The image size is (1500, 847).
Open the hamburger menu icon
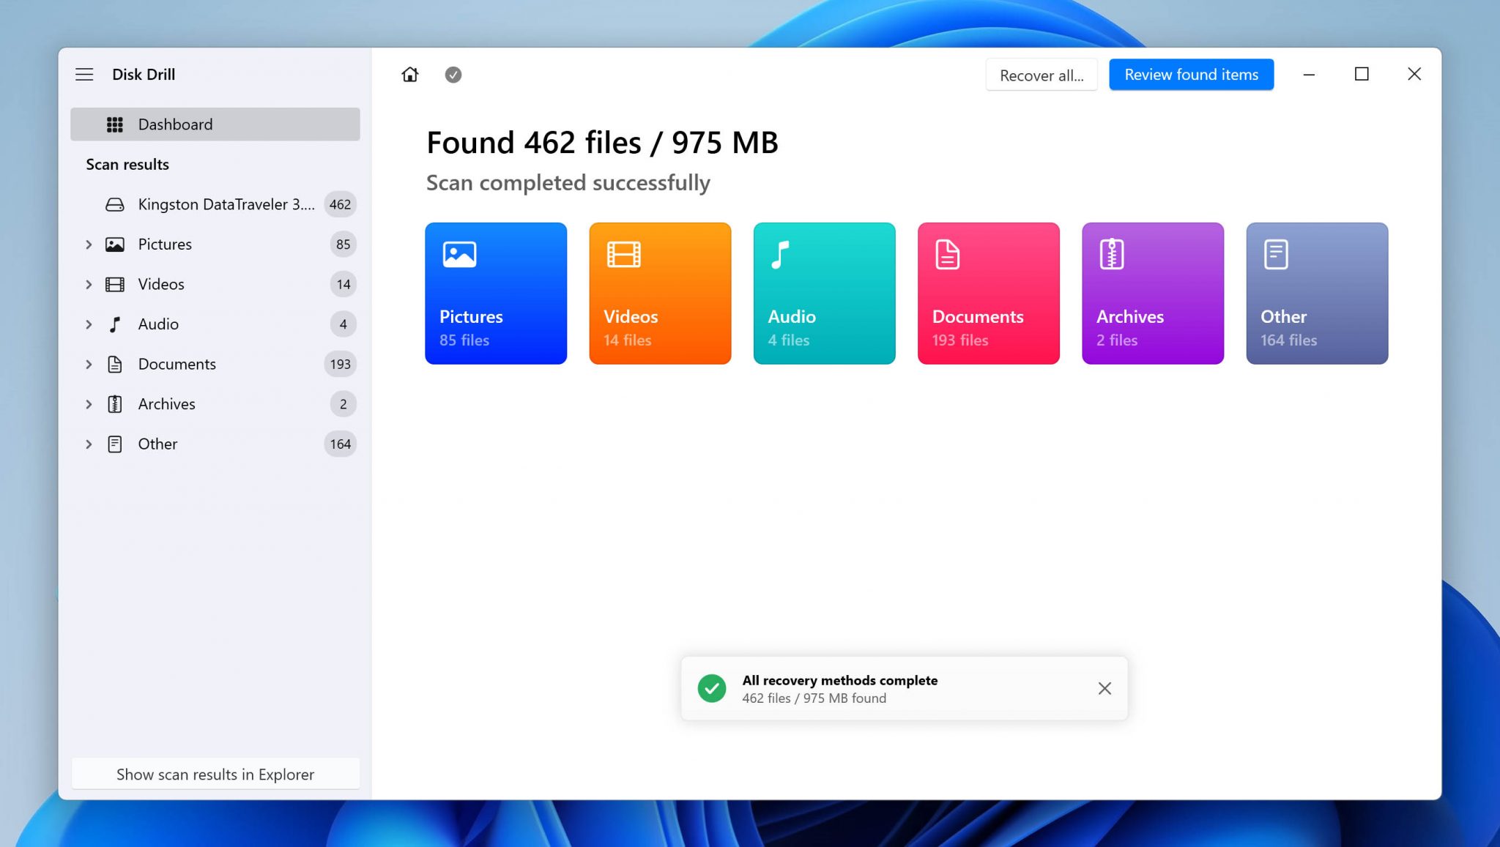84,74
